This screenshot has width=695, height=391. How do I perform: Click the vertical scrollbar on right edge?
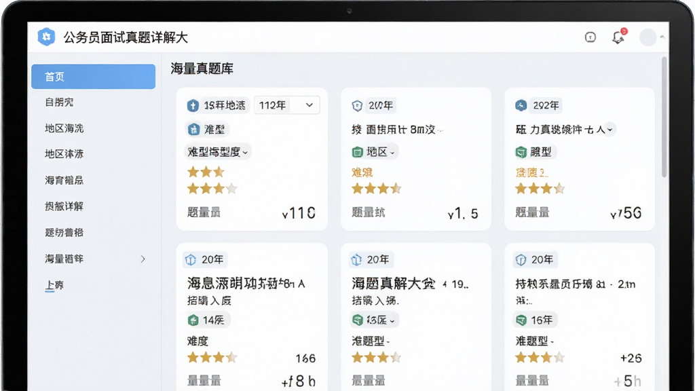[x=664, y=117]
